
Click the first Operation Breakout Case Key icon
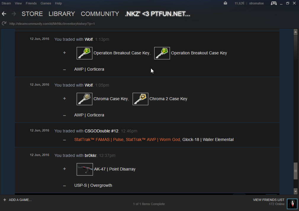point(84,53)
